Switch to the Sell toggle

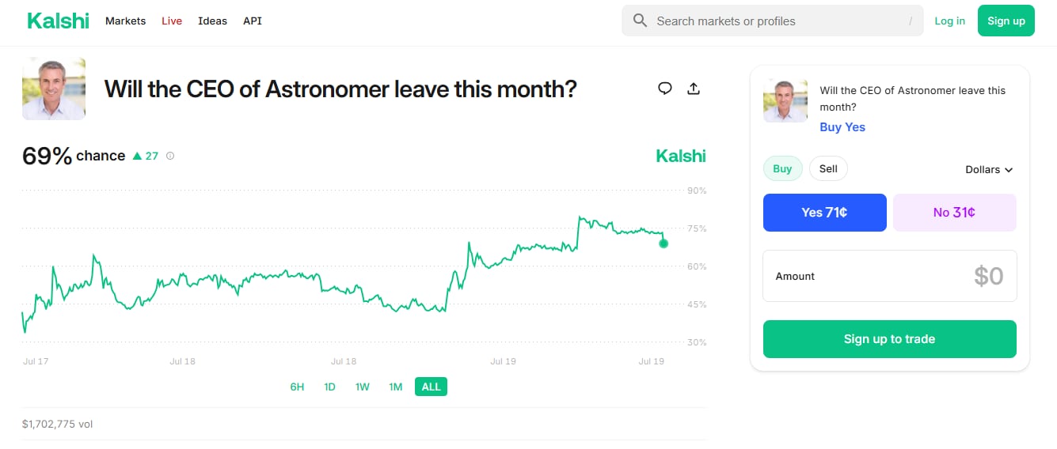pyautogui.click(x=828, y=168)
